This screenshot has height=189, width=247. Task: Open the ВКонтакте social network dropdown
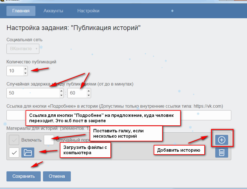tap(23, 49)
